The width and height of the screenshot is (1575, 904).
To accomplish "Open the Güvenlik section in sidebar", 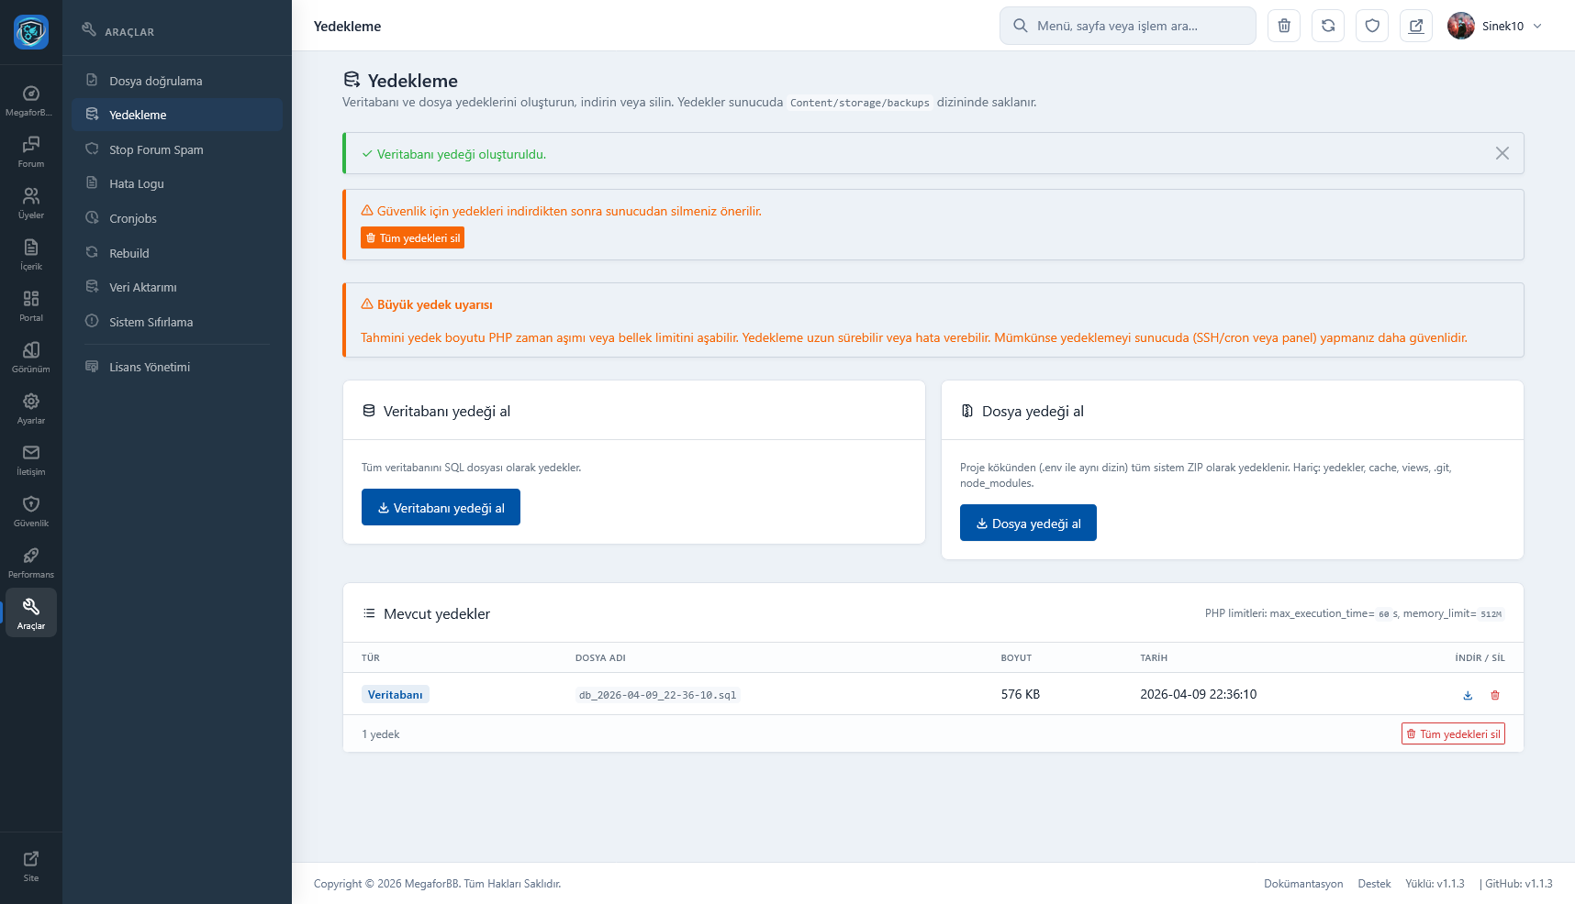I will point(31,512).
